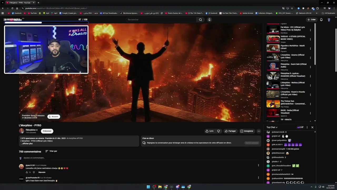This screenshot has width=337, height=190.
Task: Click @mohamedafestat9529 username in chat
Action: tap(281, 174)
